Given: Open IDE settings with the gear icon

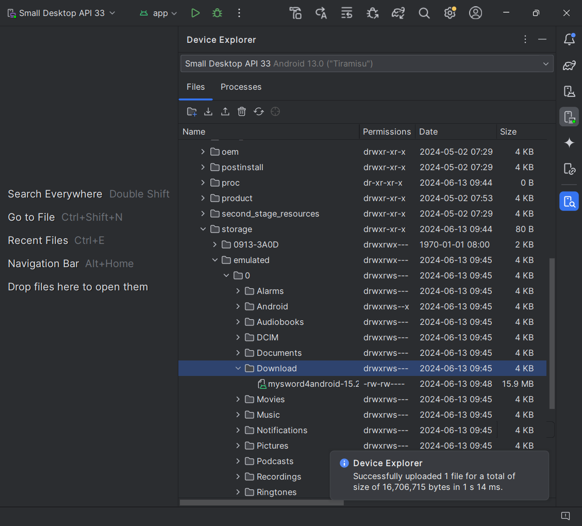Looking at the screenshot, I should pos(450,13).
